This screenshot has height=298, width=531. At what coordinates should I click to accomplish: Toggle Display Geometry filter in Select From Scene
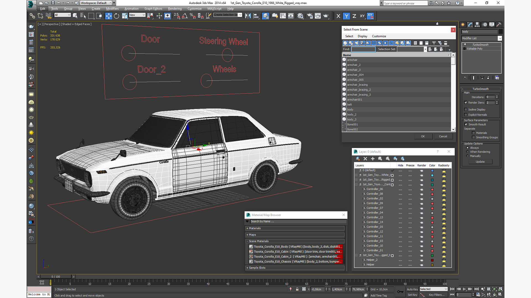tap(345, 43)
